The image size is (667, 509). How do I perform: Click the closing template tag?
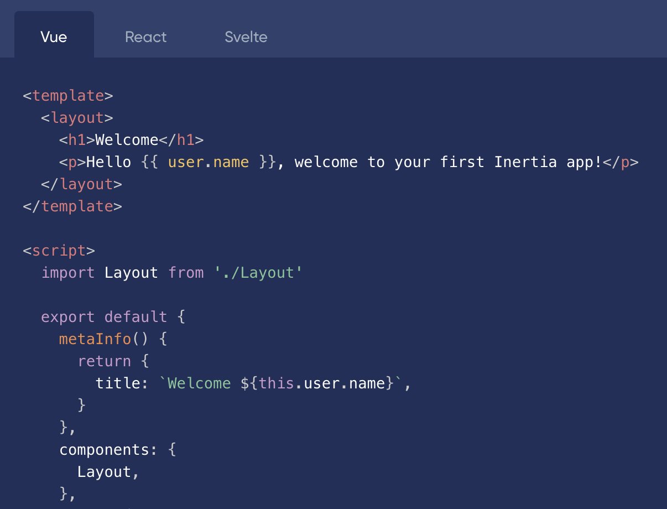point(72,206)
